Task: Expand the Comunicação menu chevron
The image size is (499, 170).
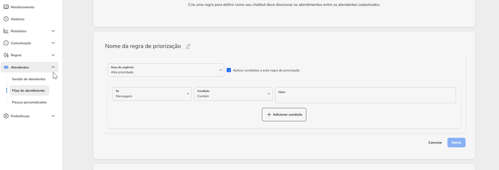Action: (53, 43)
